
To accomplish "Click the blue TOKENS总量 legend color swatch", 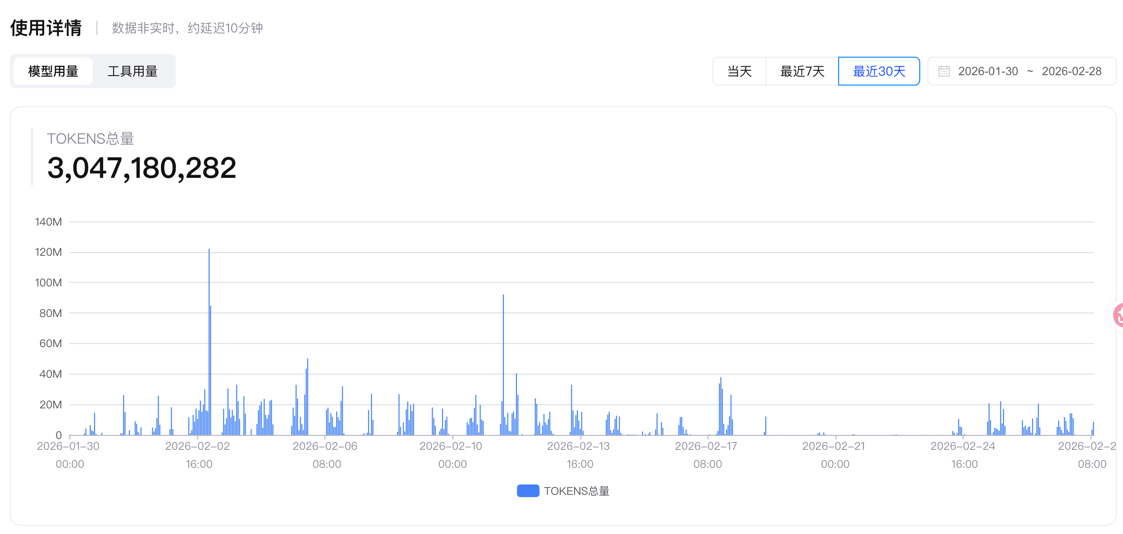I will [528, 491].
